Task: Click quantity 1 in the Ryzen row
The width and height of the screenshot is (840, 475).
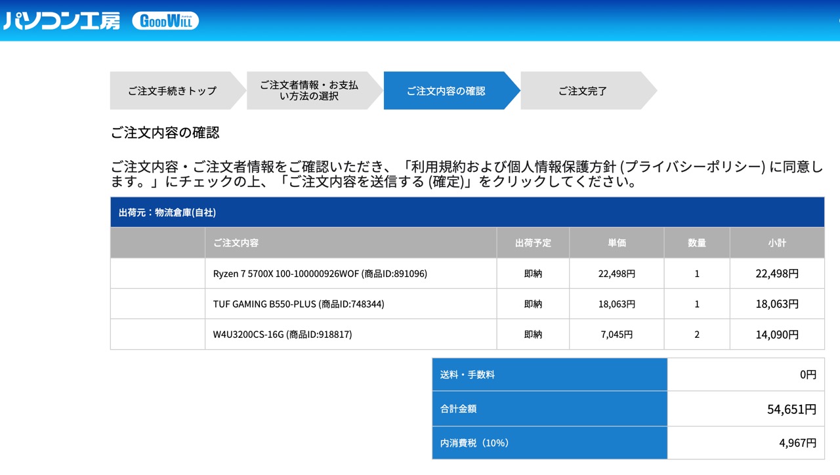Action: coord(697,274)
